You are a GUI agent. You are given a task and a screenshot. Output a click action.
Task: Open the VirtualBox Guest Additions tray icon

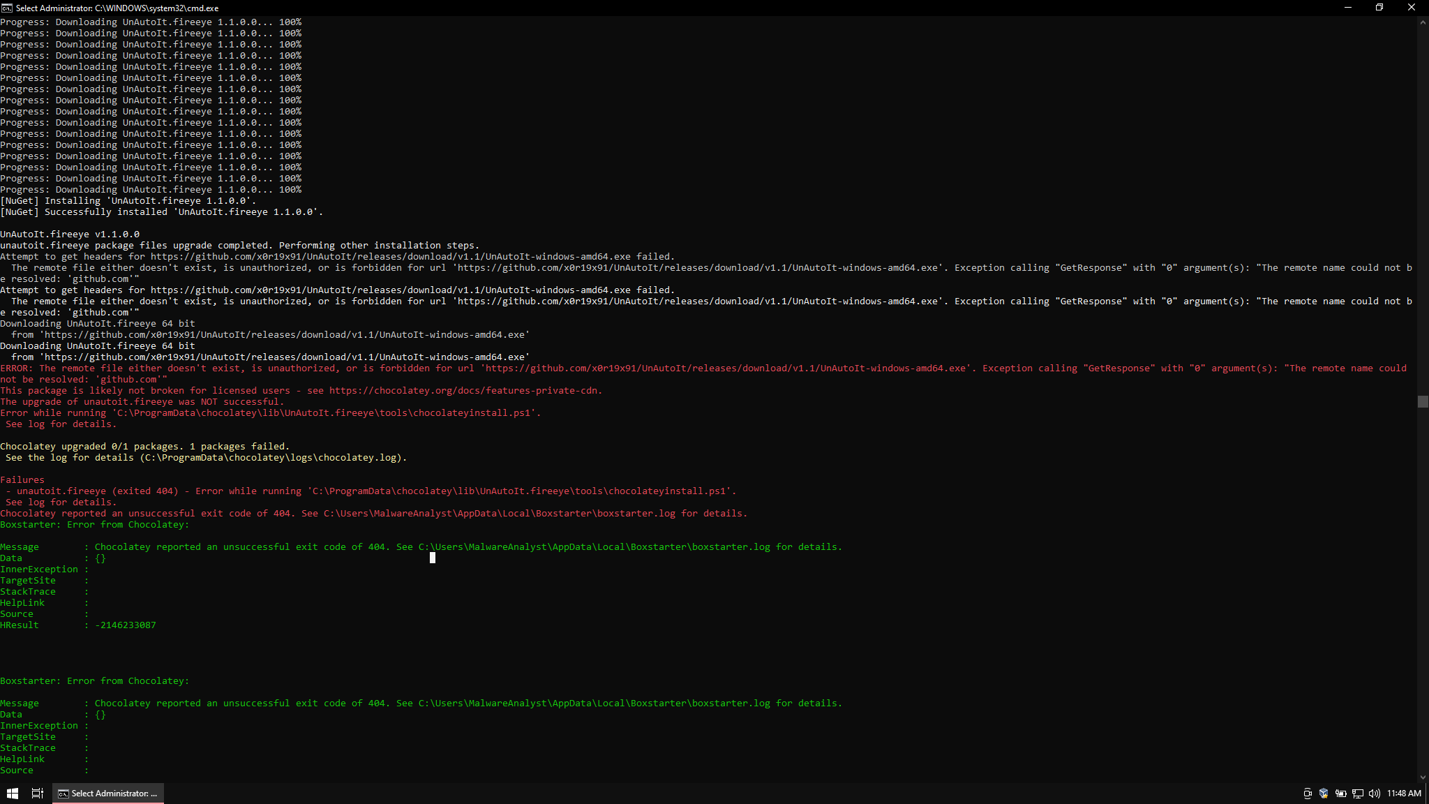[1324, 794]
